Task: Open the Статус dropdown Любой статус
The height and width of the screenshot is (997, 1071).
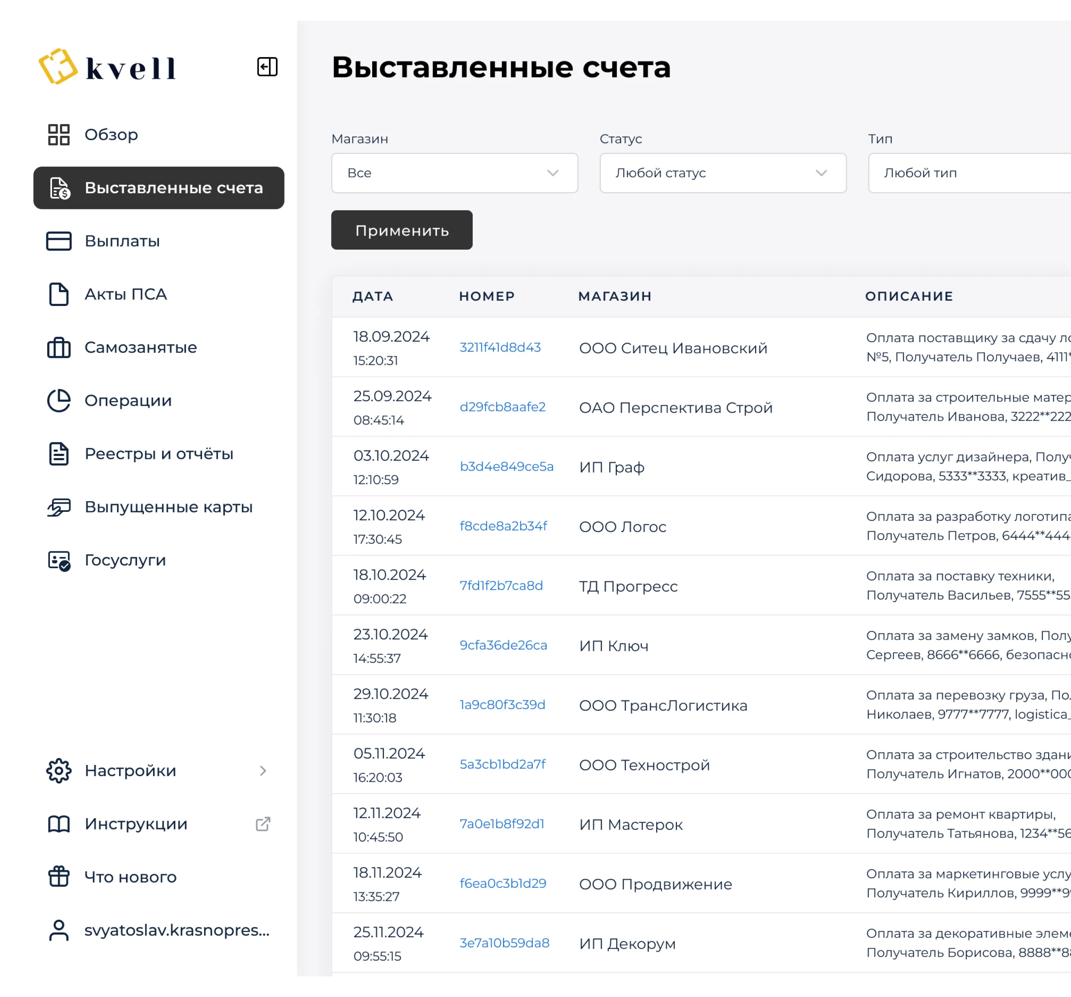Action: 722,173
